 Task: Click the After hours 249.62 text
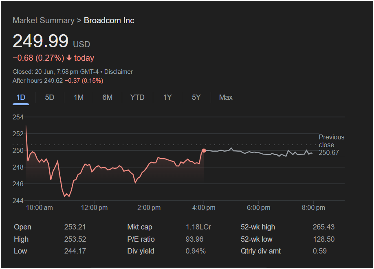pos(38,81)
